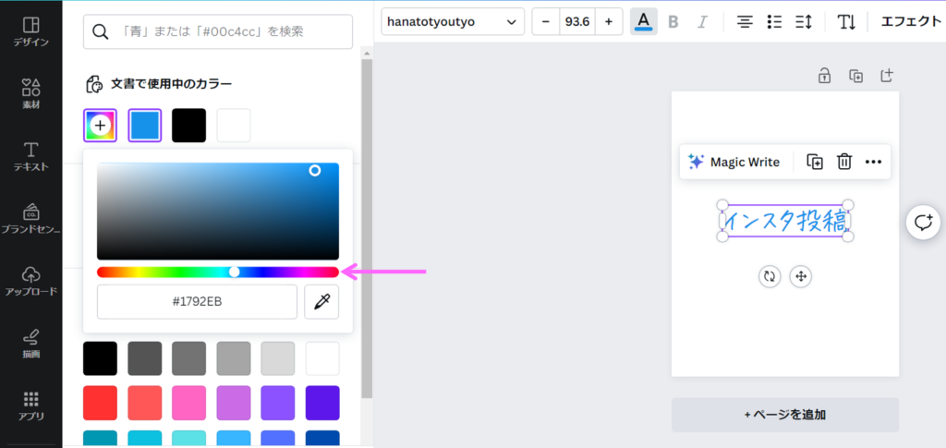Click the move handle below text
The width and height of the screenshot is (946, 448).
tap(801, 276)
